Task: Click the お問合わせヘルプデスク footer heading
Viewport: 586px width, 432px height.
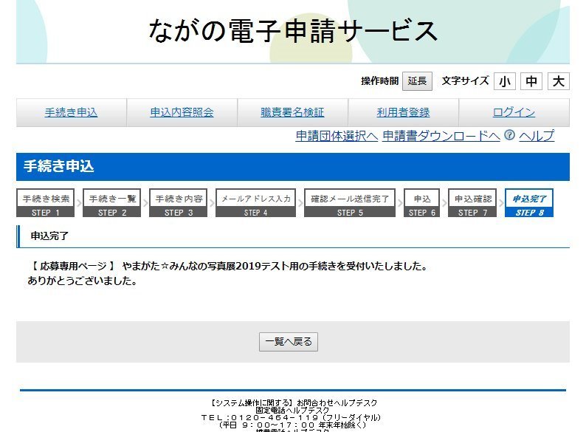Action: (294, 402)
